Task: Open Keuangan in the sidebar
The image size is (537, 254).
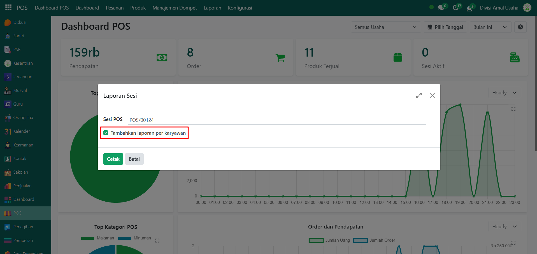Action: point(22,77)
